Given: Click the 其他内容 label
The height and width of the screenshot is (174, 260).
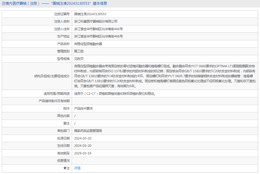Looking at the screenshot, I should click(63, 116).
